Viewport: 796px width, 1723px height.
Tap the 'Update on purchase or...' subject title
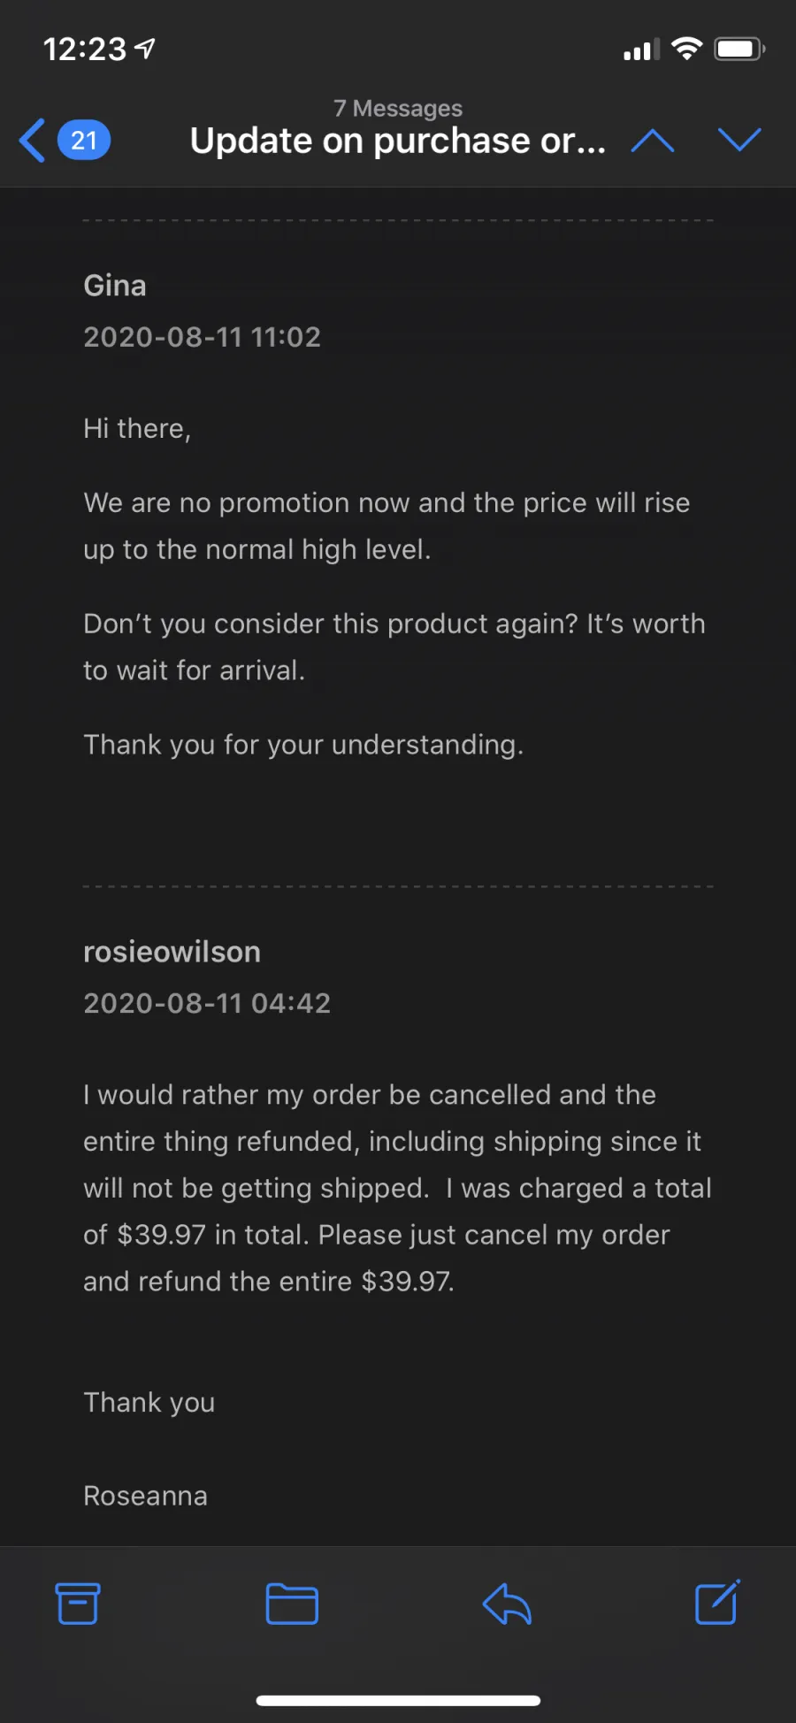pyautogui.click(x=398, y=142)
